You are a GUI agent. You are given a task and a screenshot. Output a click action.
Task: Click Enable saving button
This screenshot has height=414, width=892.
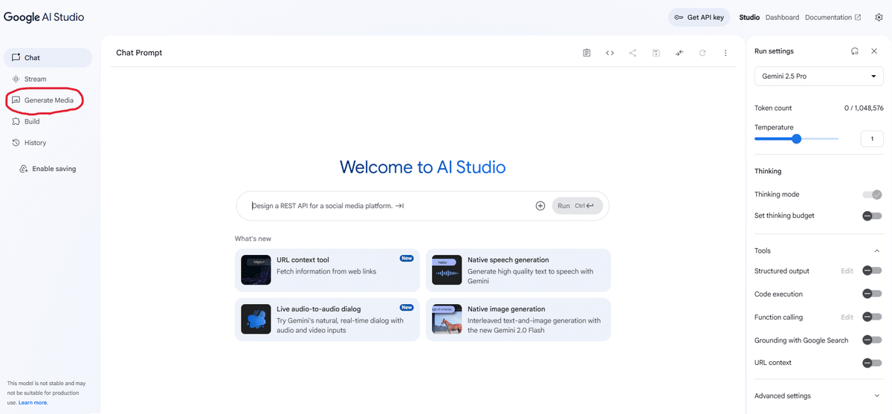pos(48,169)
